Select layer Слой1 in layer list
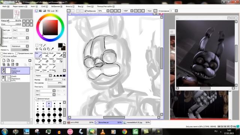 (x=15, y=78)
